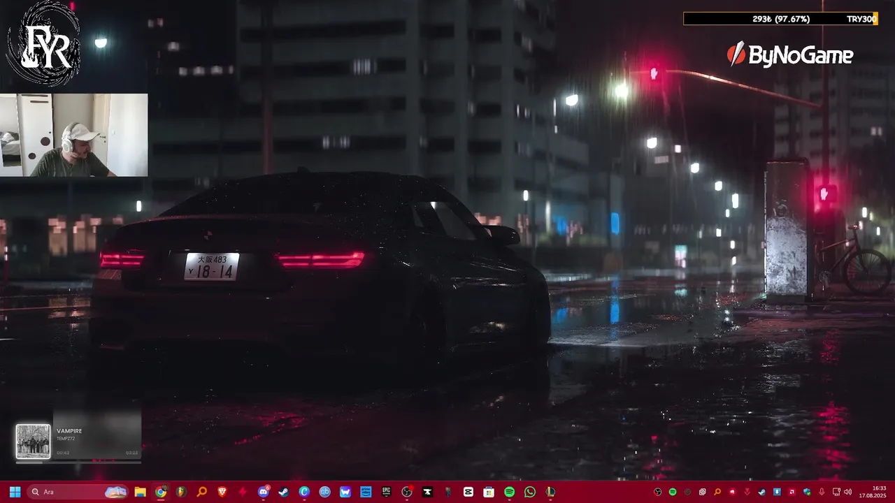Click the Steam icon in system tray
Screen dimensions: 895x503
point(762,492)
